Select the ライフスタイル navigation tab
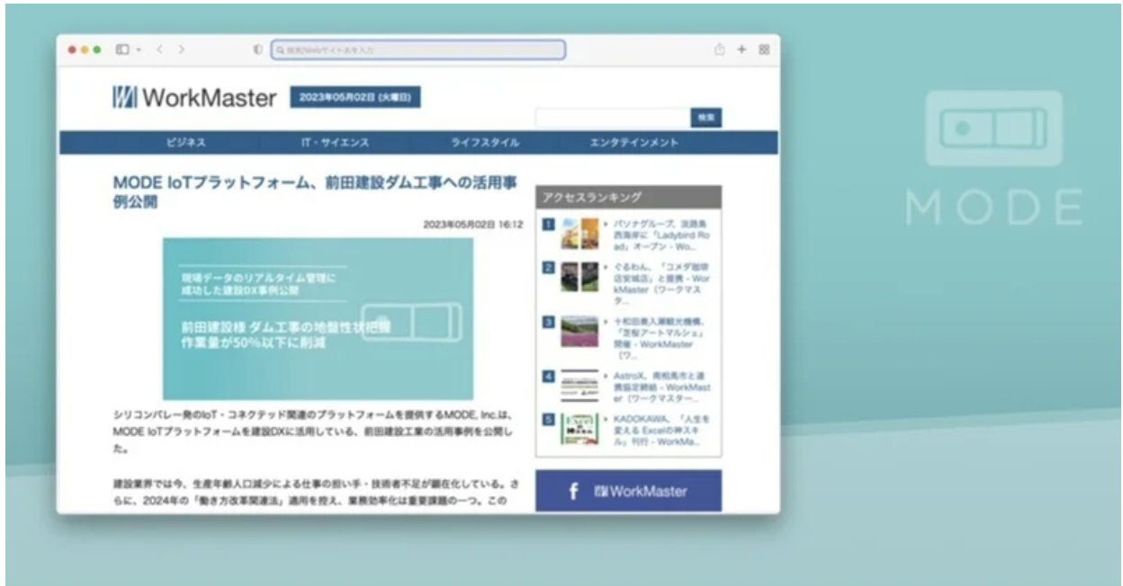1123x586 pixels. [x=485, y=143]
